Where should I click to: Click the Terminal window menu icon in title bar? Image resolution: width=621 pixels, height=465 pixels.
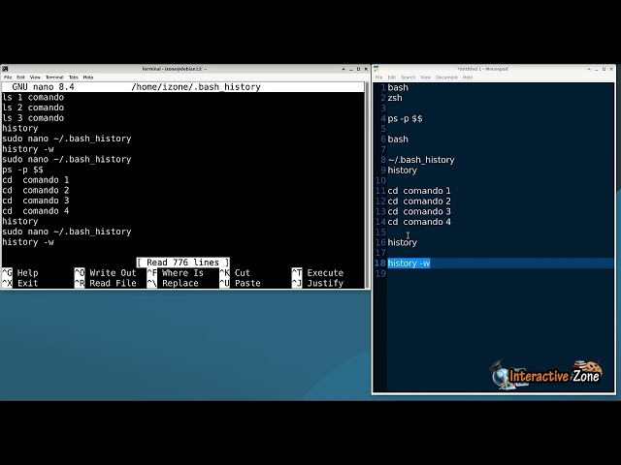[x=5, y=69]
